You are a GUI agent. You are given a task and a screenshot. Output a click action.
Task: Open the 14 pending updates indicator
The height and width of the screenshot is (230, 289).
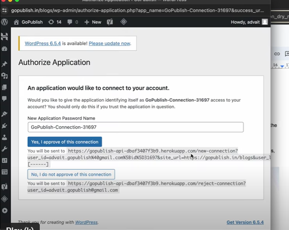(55, 22)
